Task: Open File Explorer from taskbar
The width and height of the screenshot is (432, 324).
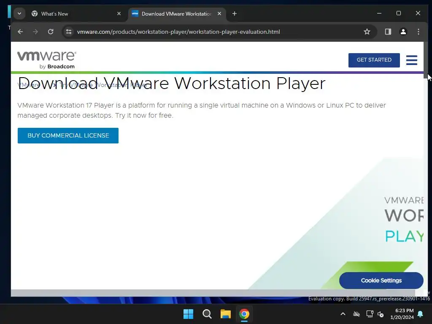Action: tap(225, 314)
